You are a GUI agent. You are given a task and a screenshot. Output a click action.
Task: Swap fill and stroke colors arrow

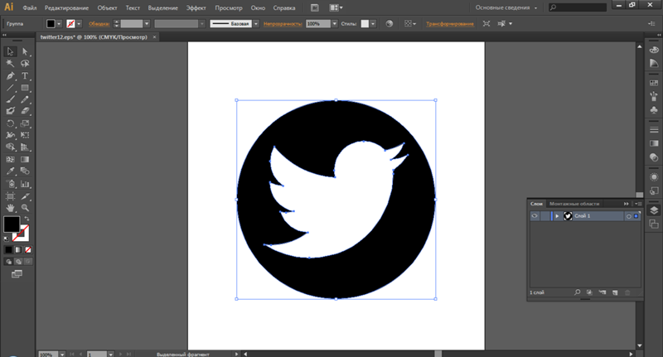pyautogui.click(x=27, y=219)
